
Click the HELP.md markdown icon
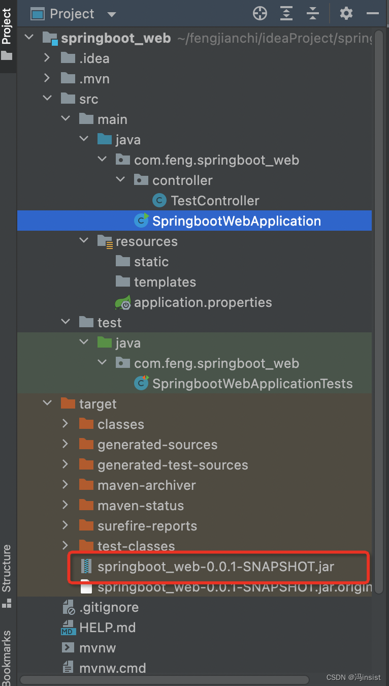68,627
